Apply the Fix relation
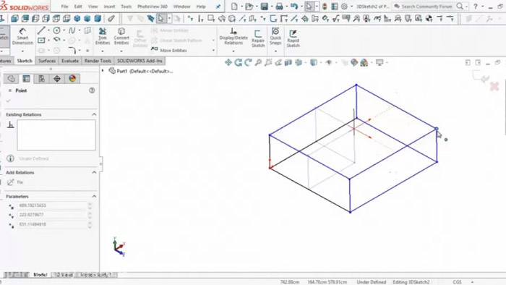The image size is (506, 285). 16,182
